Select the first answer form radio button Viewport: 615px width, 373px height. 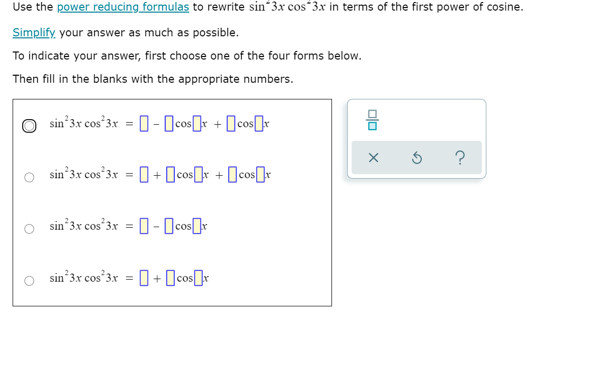coord(29,125)
